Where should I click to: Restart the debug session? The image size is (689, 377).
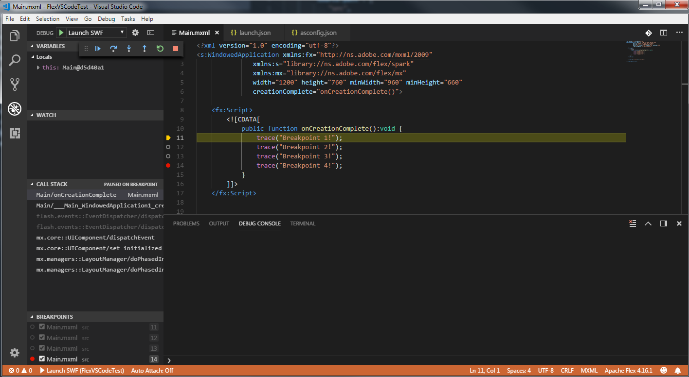pyautogui.click(x=160, y=49)
